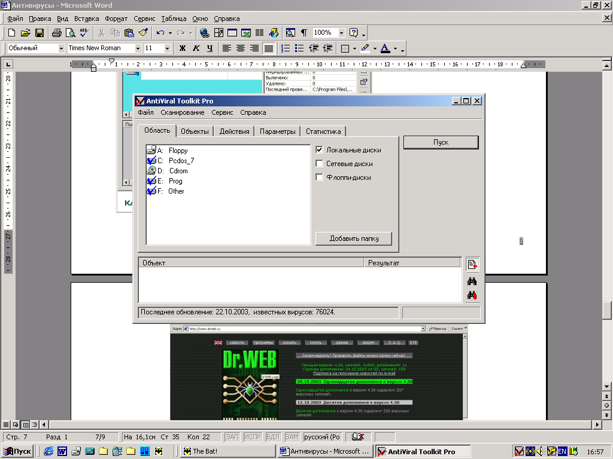Click the Результат column header
This screenshot has height=459, width=613.
coord(413,263)
